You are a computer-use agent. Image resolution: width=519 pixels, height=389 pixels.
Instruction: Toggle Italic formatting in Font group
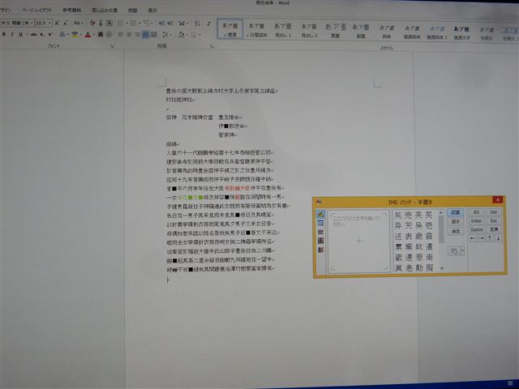pos(12,34)
